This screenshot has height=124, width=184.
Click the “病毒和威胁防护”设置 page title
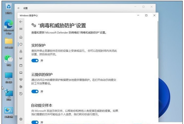coord(62,25)
